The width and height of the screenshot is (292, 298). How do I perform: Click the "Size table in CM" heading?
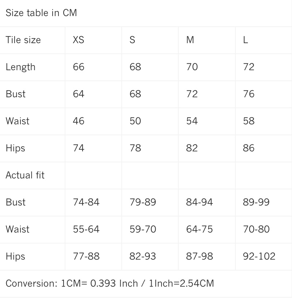41,13
